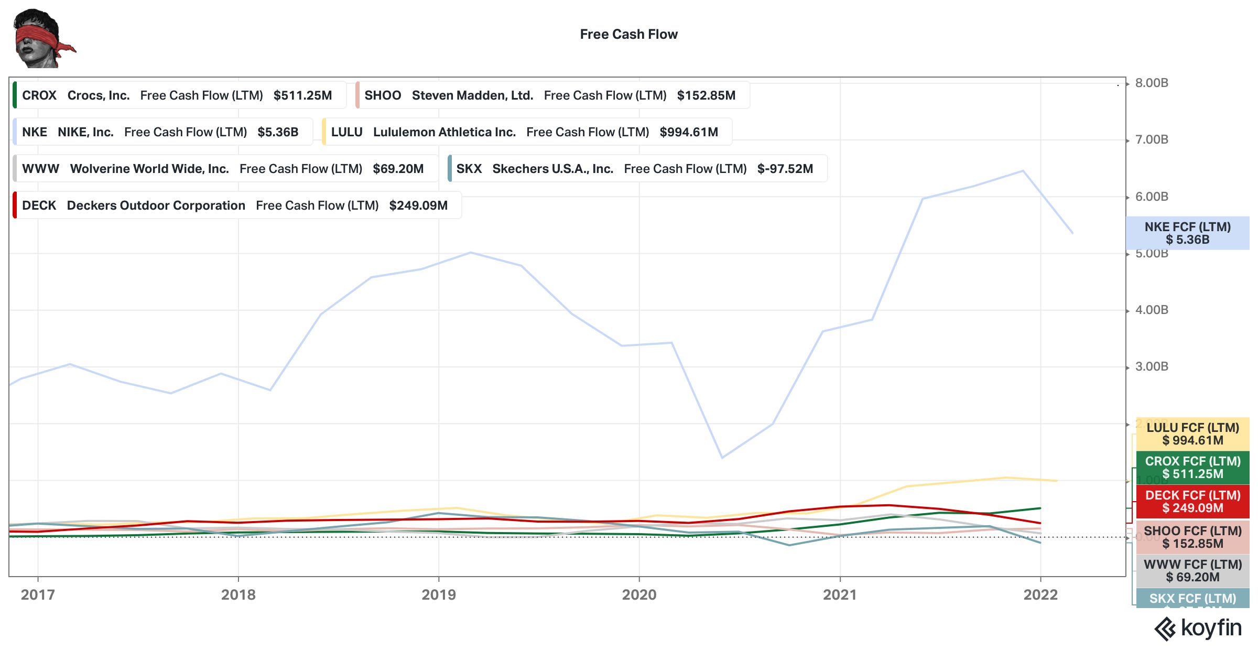Image resolution: width=1258 pixels, height=650 pixels.
Task: Click the 8.00B y-axis label
Action: pos(1152,83)
